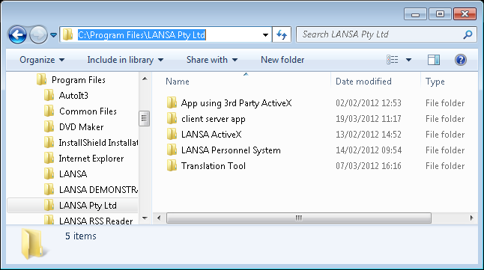Open the Share with menu
This screenshot has width=484, height=270.
[x=212, y=60]
